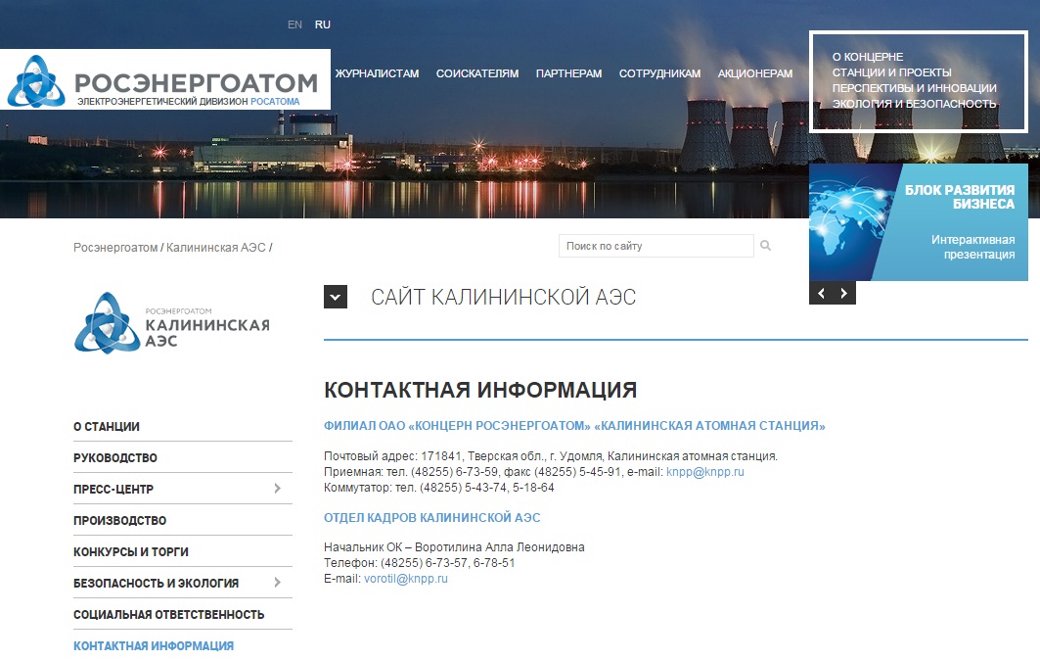Show next banner slide arrow
The width and height of the screenshot is (1040, 661).
pyautogui.click(x=843, y=294)
